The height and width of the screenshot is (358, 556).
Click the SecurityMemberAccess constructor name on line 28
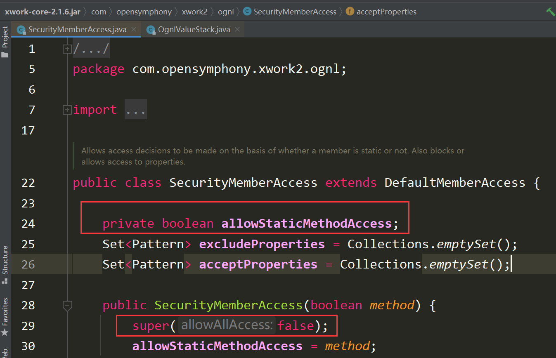pos(229,305)
